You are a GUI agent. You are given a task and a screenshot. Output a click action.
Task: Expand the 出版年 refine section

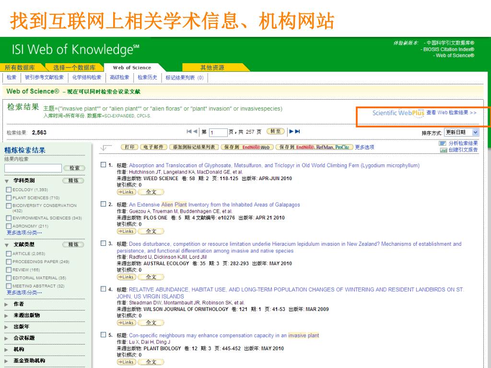[x=7, y=327]
